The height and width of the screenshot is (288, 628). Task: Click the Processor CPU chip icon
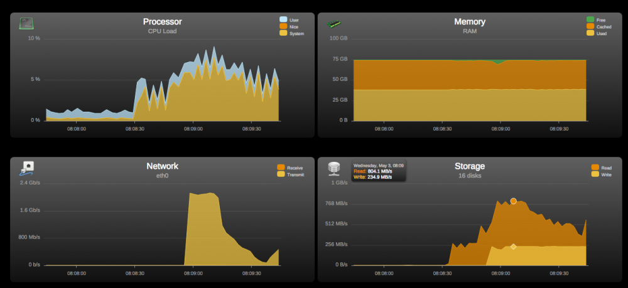point(26,24)
